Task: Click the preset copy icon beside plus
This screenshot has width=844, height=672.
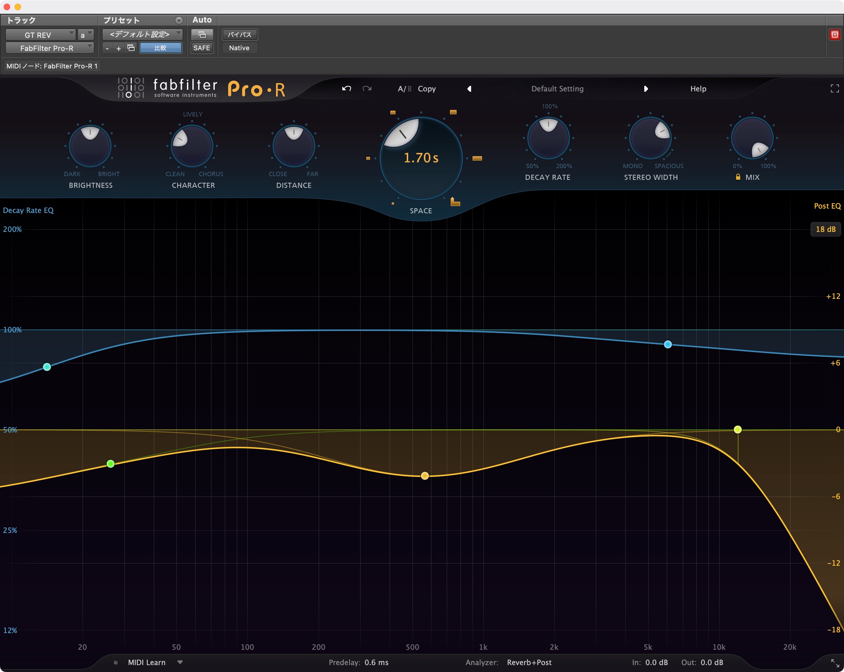Action: 131,48
